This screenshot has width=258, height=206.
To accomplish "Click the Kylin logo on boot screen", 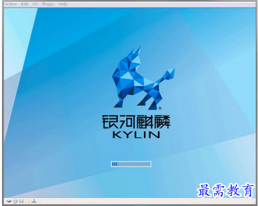I will point(143,77).
